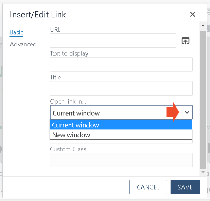The height and width of the screenshot is (201, 210).
Task: Select the Title input box
Action: coord(121,88)
